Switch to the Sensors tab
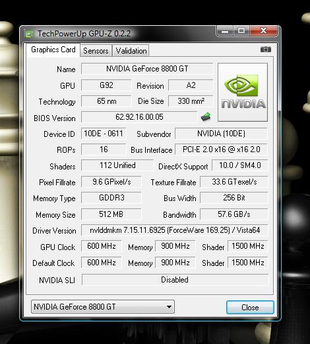310x344 pixels. pyautogui.click(x=96, y=51)
